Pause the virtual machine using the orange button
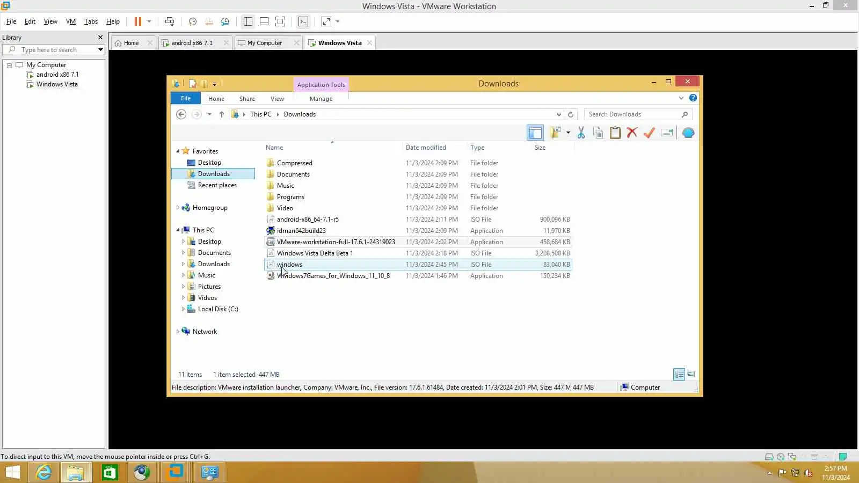859x483 pixels. click(137, 21)
